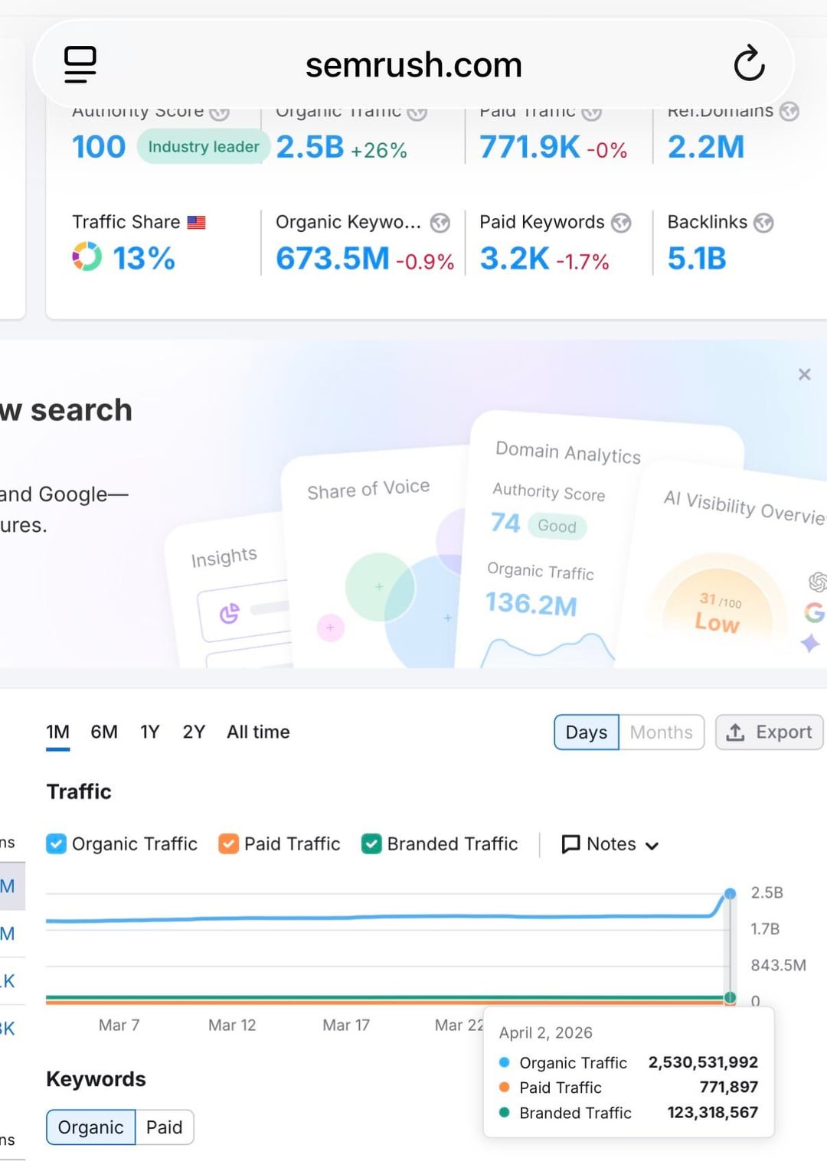This screenshot has width=827, height=1161.
Task: Open the browser page menu icon
Action: (x=80, y=64)
